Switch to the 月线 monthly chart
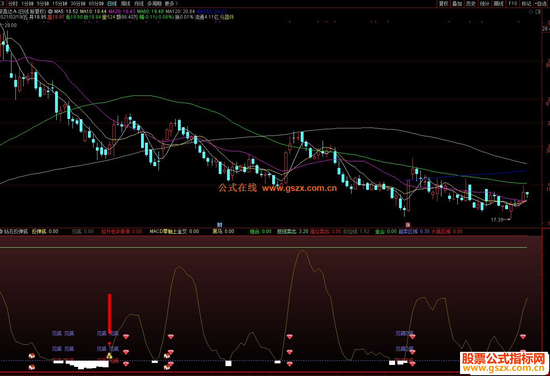Viewport: 550px width, 376px height. point(139,4)
